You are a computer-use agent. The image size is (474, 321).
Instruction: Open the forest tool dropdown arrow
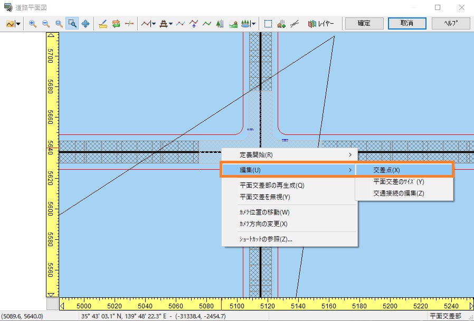pyautogui.click(x=254, y=24)
